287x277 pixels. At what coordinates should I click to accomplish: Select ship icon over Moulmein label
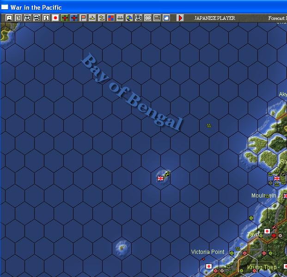coord(267,196)
